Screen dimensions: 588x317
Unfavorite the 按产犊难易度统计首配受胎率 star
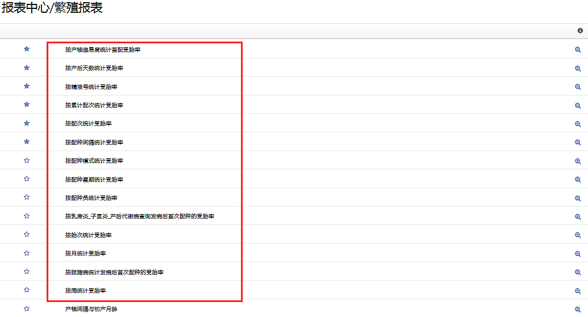pos(27,49)
